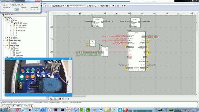Switch to the Data Editor tab
Image resolution: width=199 pixels, height=112 pixels.
click(x=64, y=99)
